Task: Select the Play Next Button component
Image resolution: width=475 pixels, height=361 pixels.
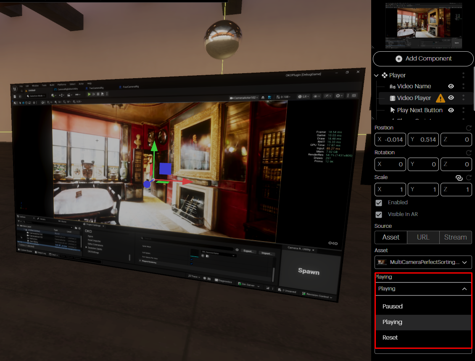Action: coord(420,110)
